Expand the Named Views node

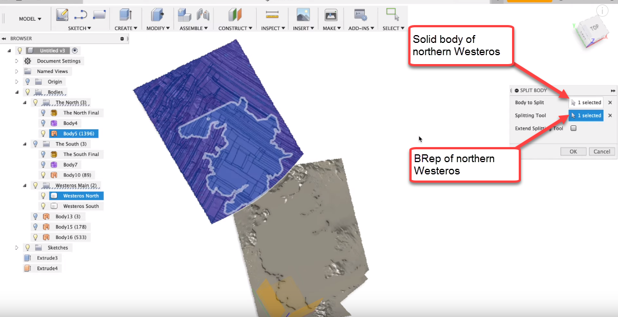17,71
